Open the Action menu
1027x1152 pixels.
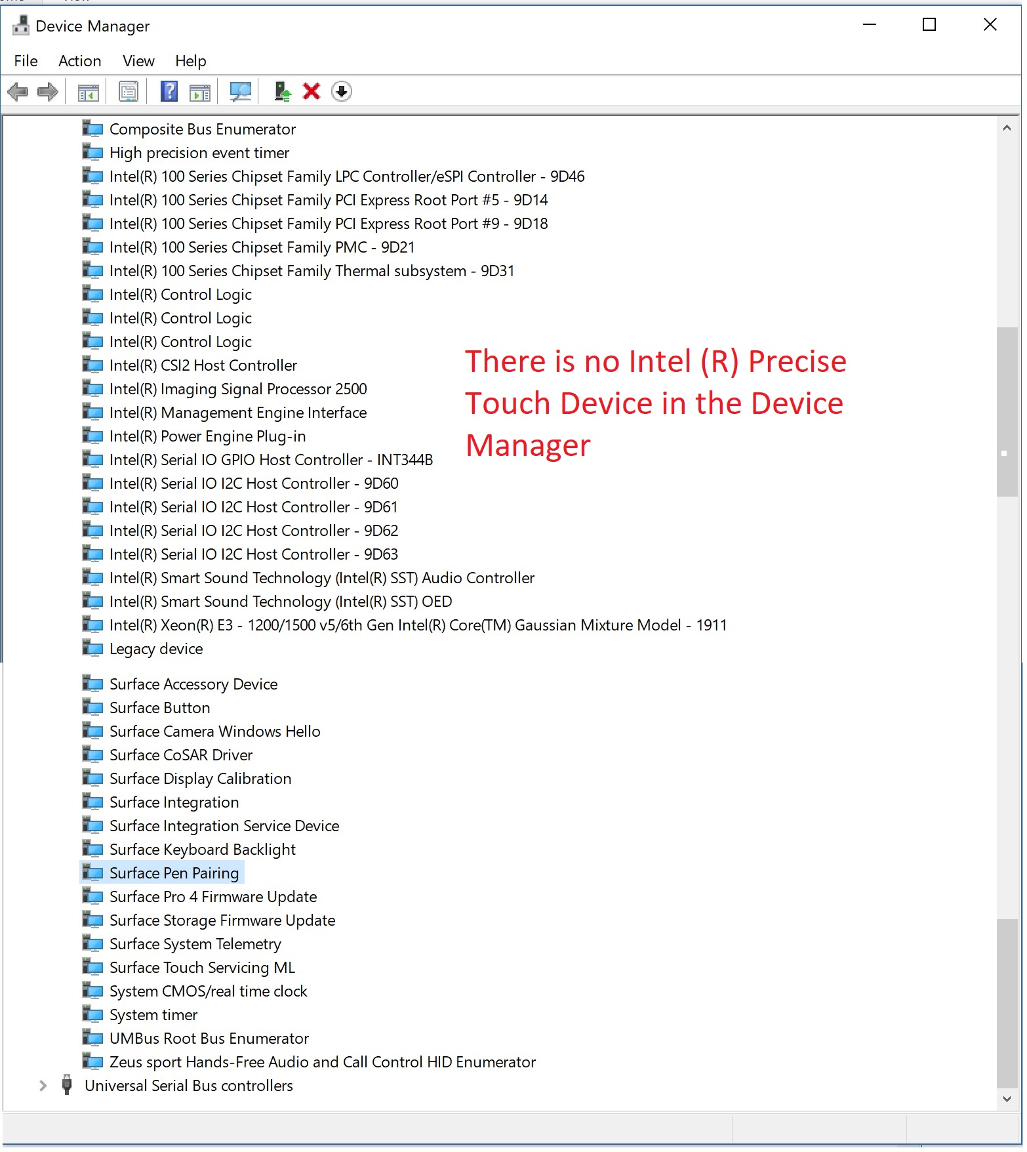tap(79, 61)
